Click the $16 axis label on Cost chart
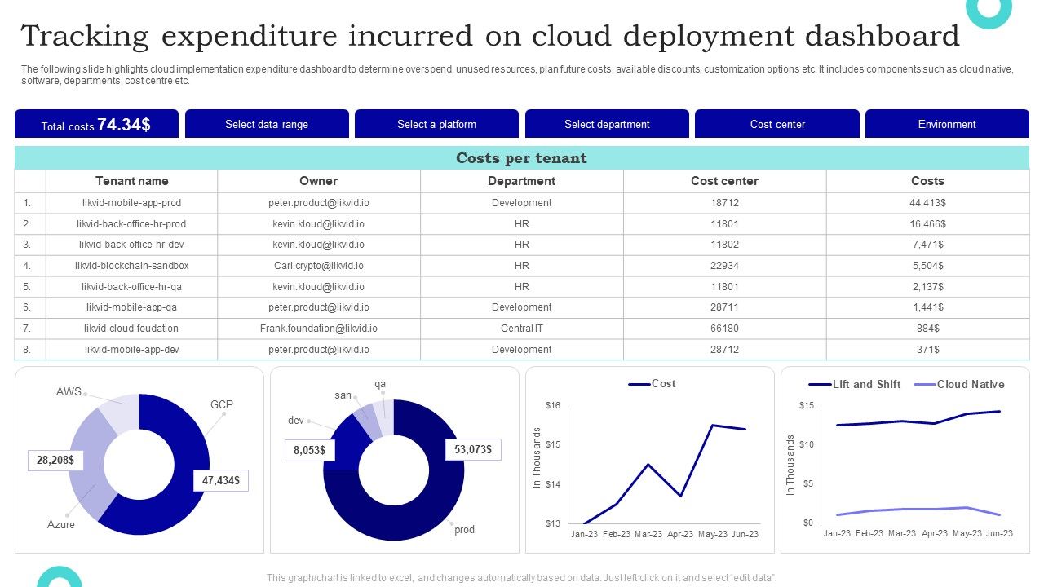 click(553, 405)
